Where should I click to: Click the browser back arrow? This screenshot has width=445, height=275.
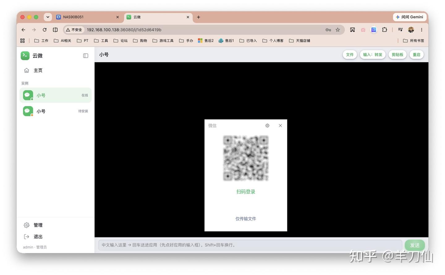click(x=23, y=30)
